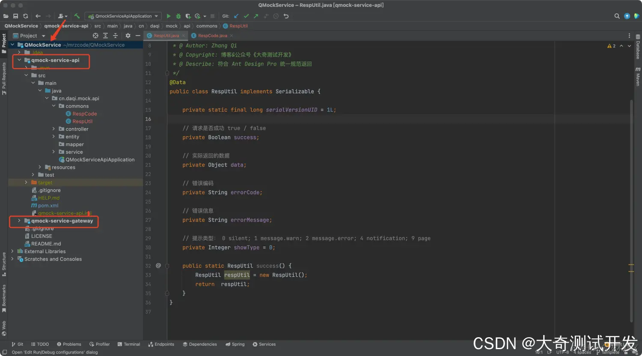This screenshot has height=356, width=642.
Task: Collapse the qmock-service-api module
Action: [x=19, y=60]
